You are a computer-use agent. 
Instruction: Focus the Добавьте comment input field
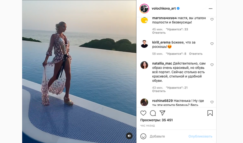click(x=166, y=136)
